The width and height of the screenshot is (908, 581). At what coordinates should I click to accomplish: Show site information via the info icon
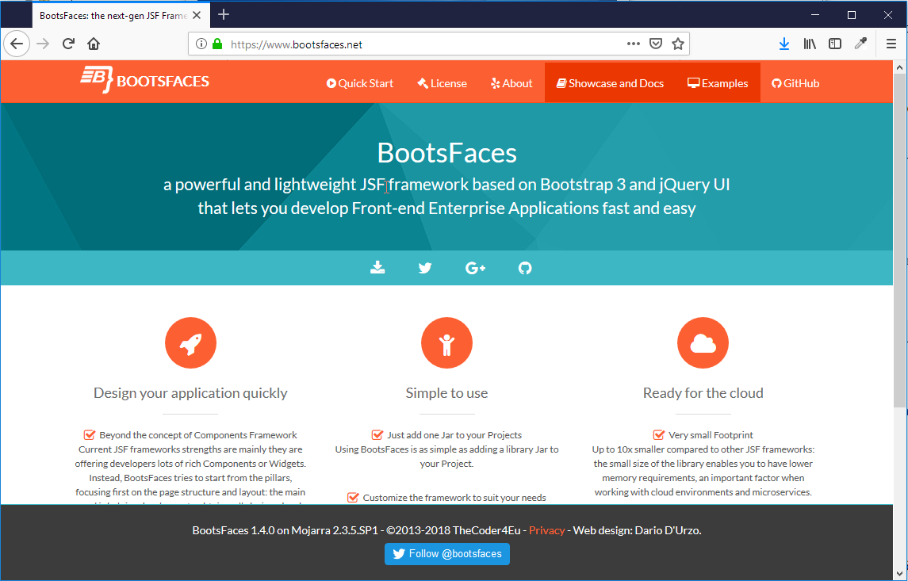tap(201, 44)
